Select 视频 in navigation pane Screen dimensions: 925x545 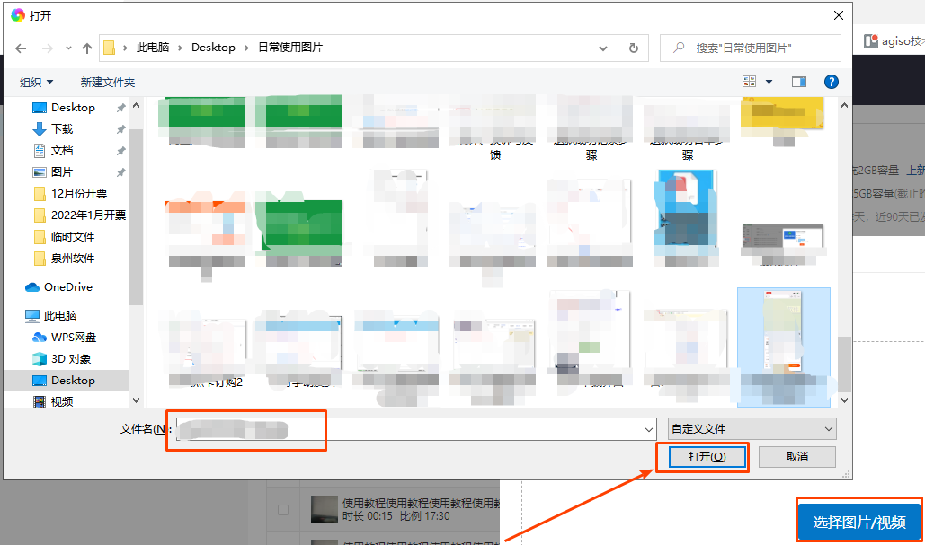[x=62, y=402]
